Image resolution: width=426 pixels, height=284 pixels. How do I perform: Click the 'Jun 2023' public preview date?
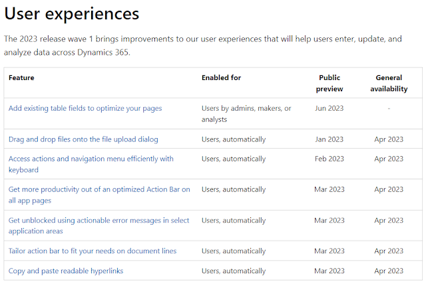329,108
